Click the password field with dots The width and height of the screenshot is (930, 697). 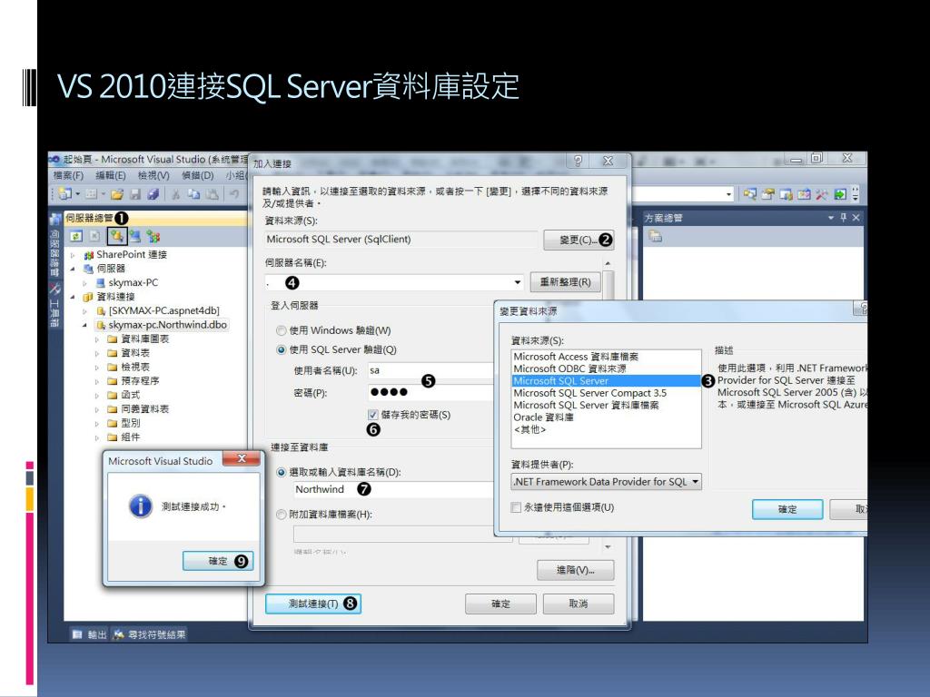pos(430,392)
